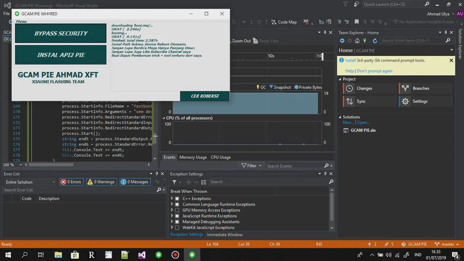Image resolution: width=464 pixels, height=261 pixels.
Task: Switch to the CPU Usage tab
Action: tap(221, 157)
